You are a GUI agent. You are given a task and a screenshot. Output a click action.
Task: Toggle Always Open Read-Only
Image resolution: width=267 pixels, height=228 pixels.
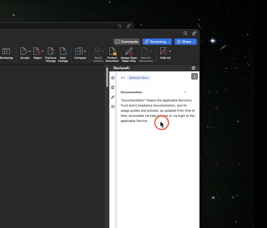point(129,55)
